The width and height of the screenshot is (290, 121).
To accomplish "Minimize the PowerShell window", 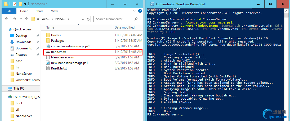I will pyautogui.click(x=258, y=4).
